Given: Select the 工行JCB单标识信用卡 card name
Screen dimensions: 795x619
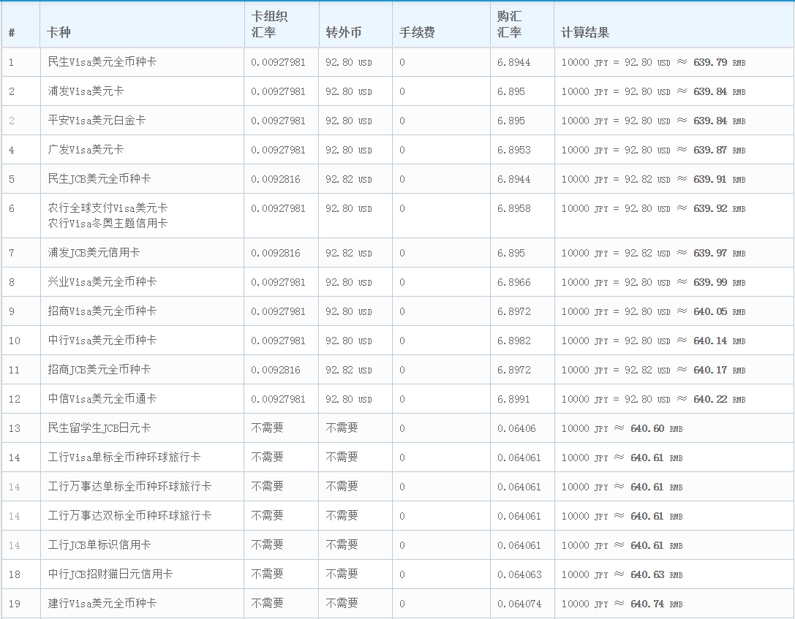Looking at the screenshot, I should point(99,545).
